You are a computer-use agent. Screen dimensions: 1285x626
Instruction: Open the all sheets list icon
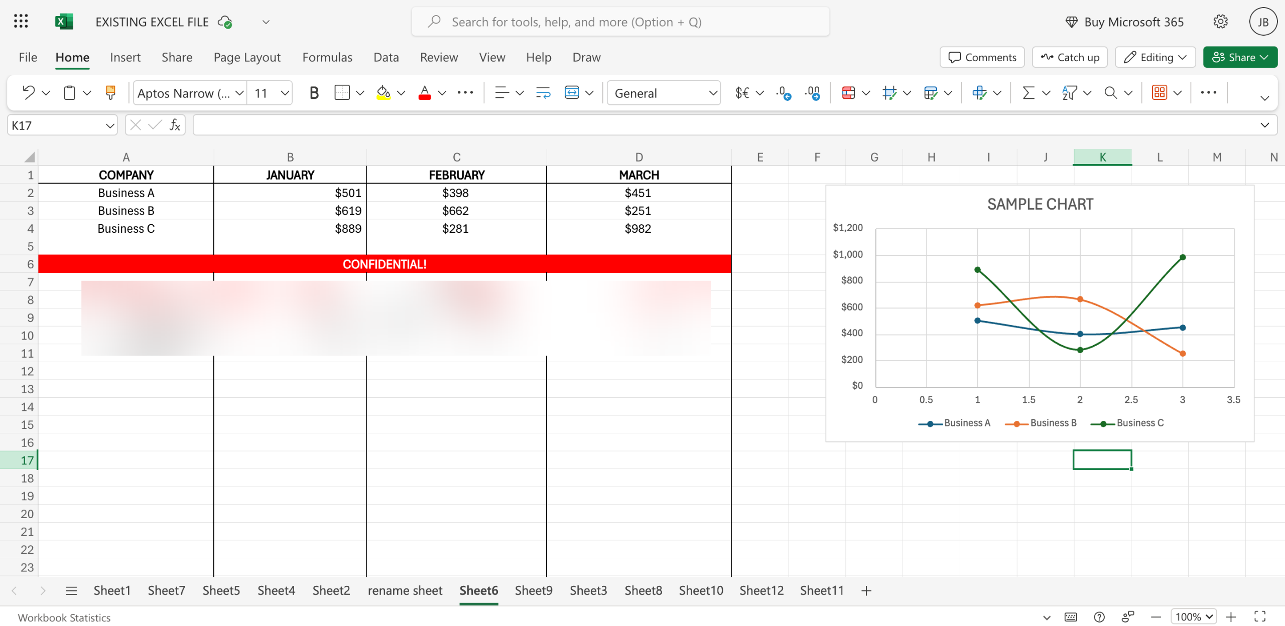(x=71, y=590)
